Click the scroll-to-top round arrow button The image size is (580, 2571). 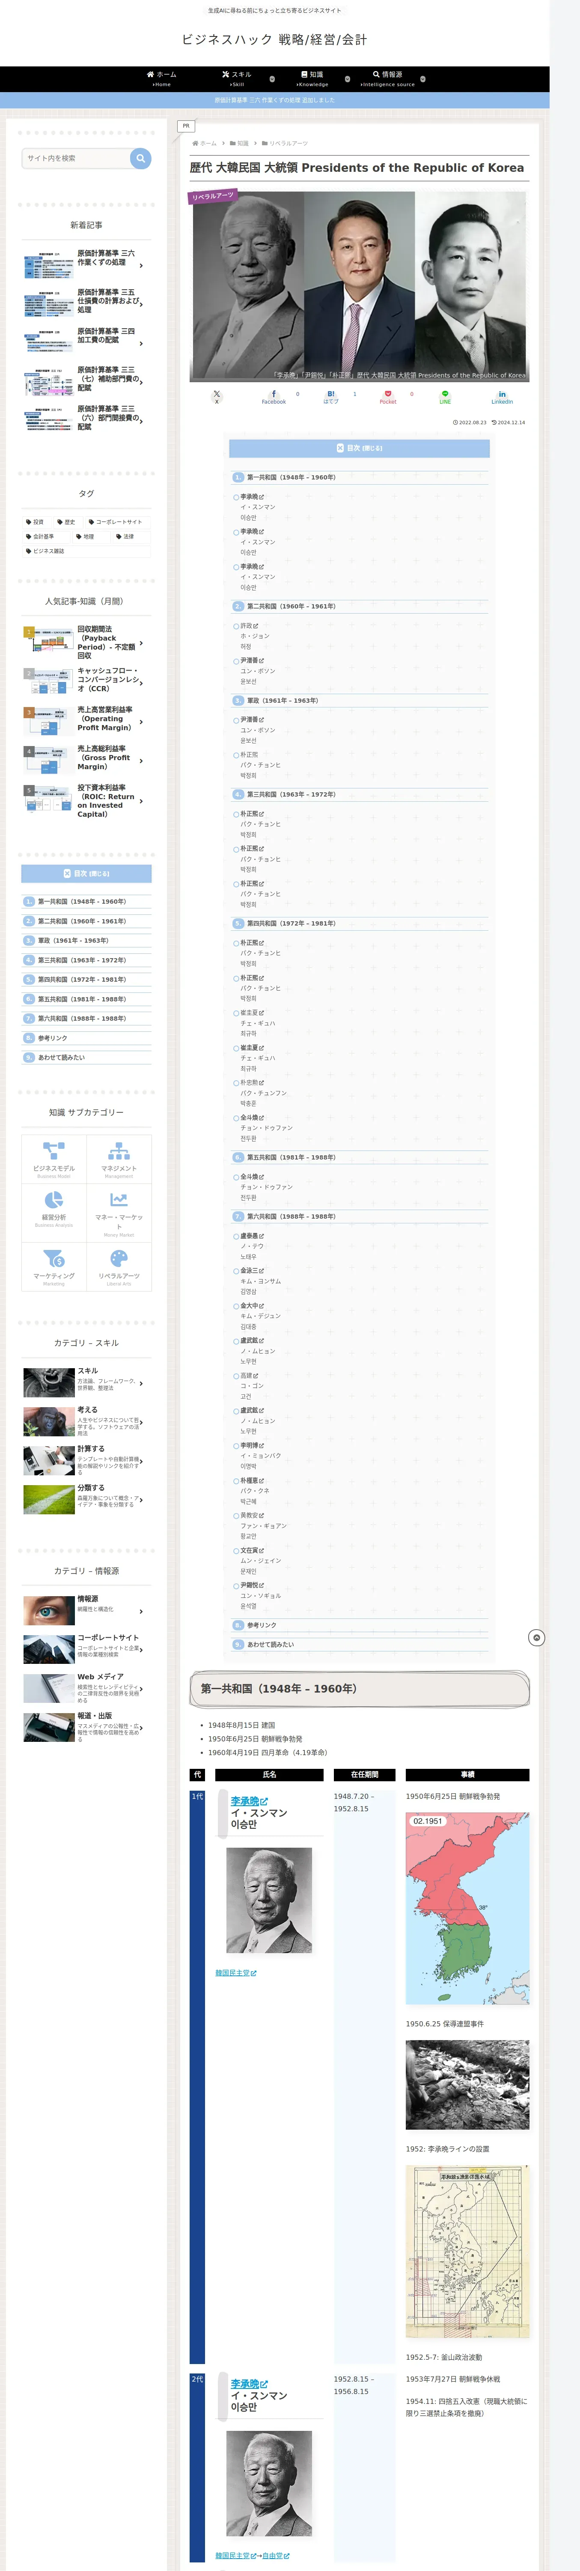coord(536,1638)
